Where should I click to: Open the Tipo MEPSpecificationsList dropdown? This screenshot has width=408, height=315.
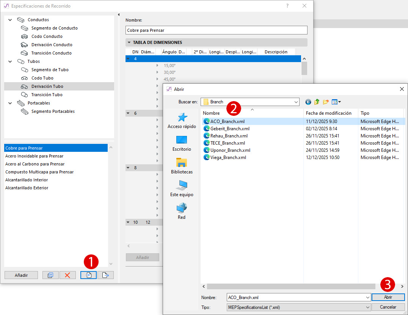point(367,307)
